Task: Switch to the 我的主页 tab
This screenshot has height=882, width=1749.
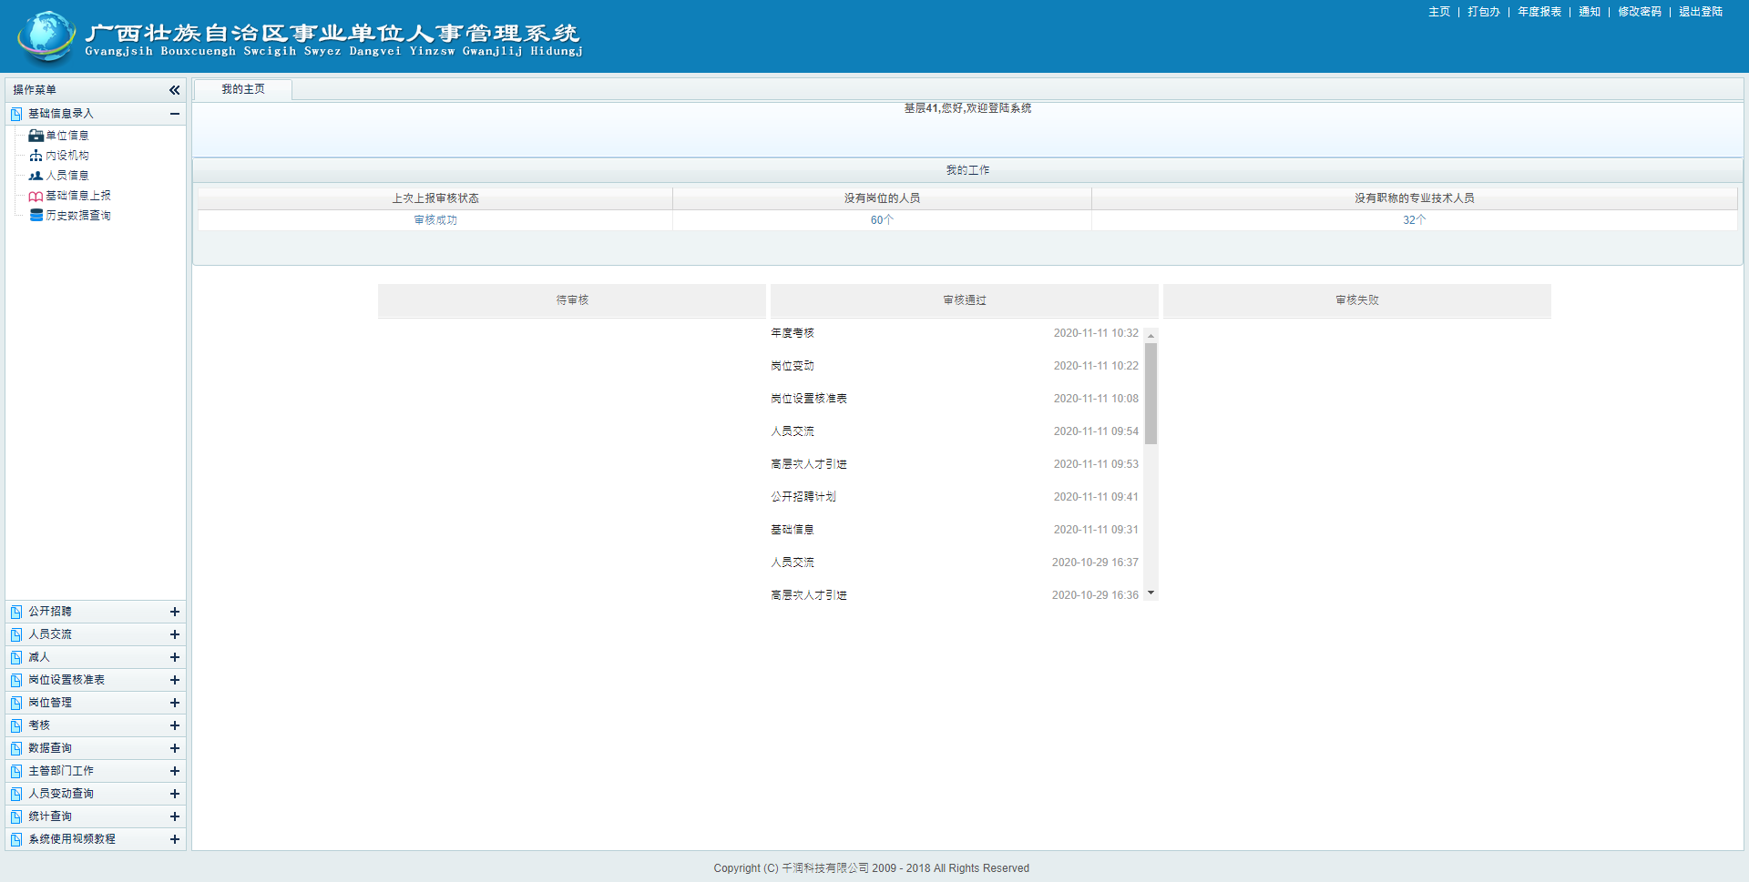Action: click(243, 89)
